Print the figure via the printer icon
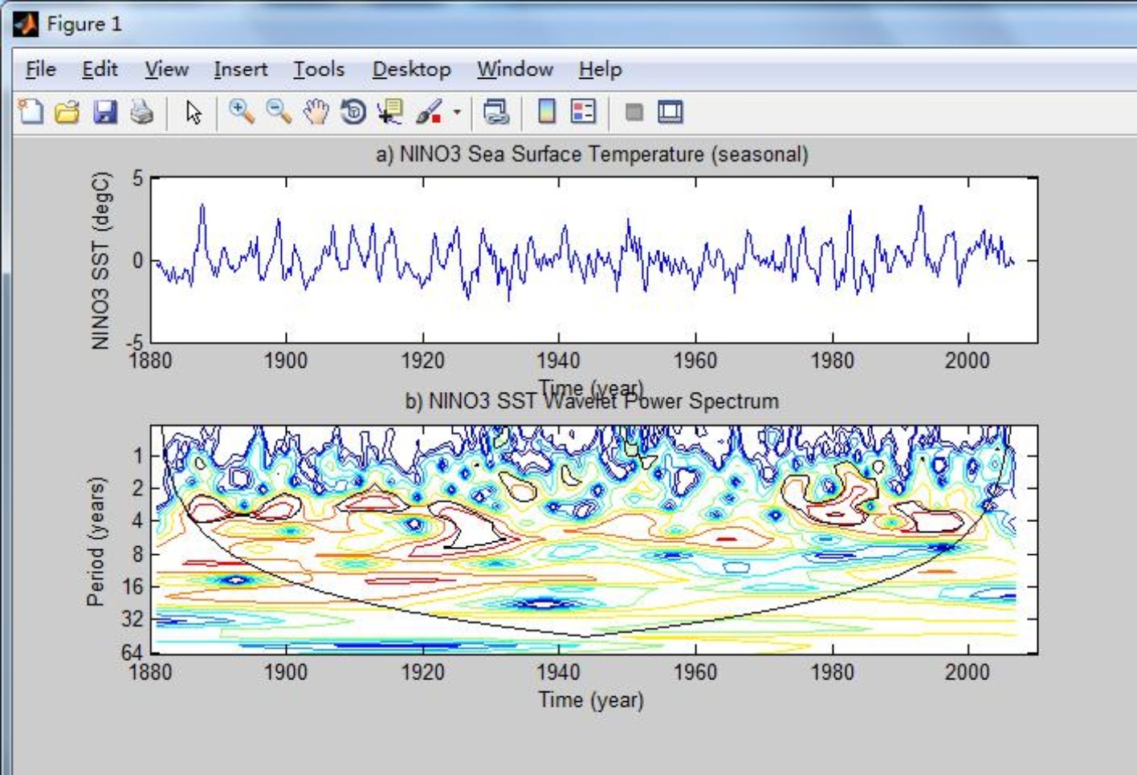Screen dimensions: 1137x775 coord(142,112)
